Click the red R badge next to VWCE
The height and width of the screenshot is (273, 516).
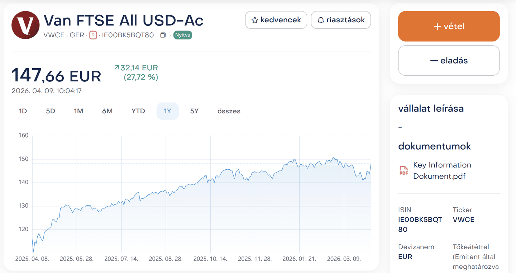pyautogui.click(x=93, y=35)
